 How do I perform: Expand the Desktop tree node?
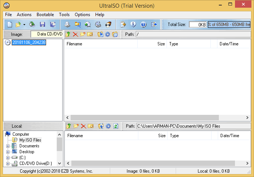pos(8,152)
